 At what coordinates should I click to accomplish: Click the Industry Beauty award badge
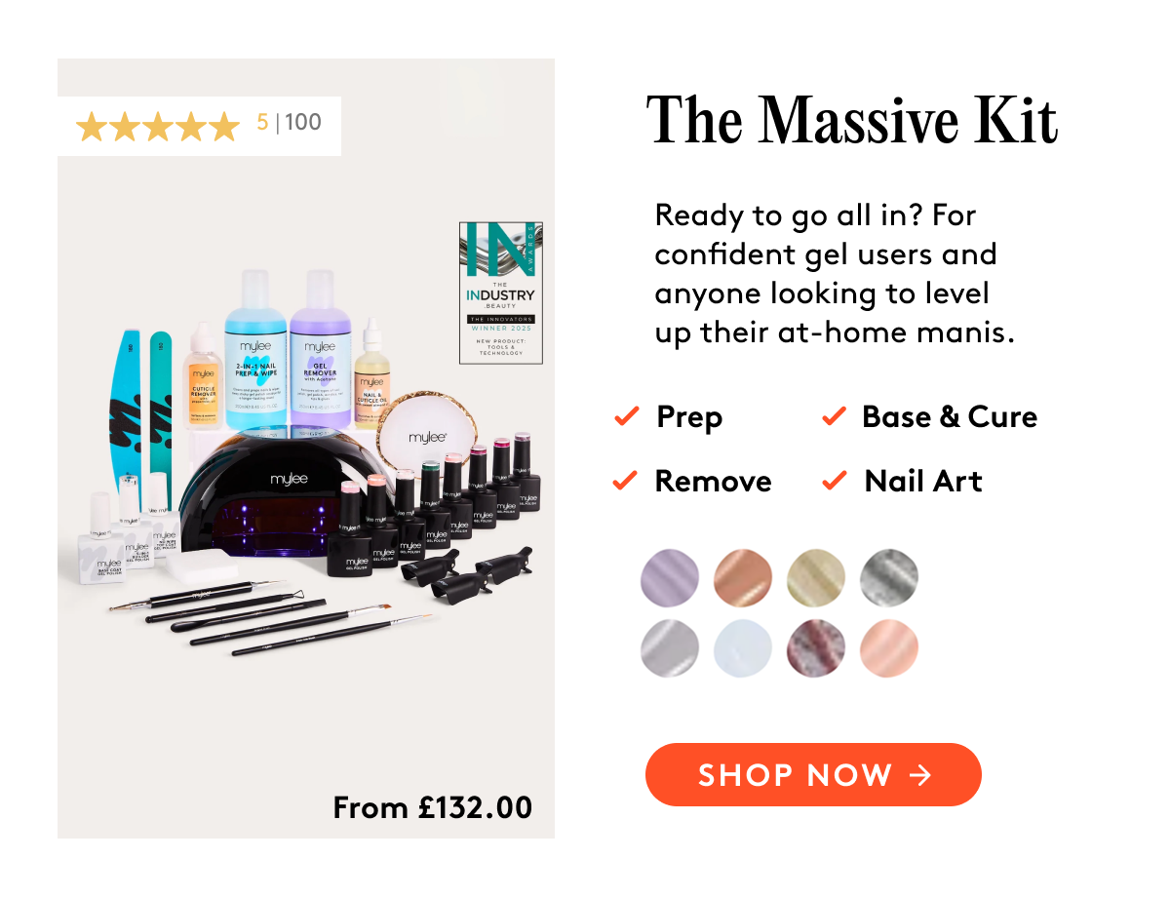[501, 293]
